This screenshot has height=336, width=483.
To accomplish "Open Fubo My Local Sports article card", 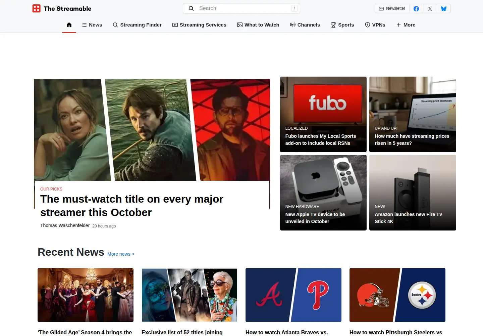I will point(323,114).
